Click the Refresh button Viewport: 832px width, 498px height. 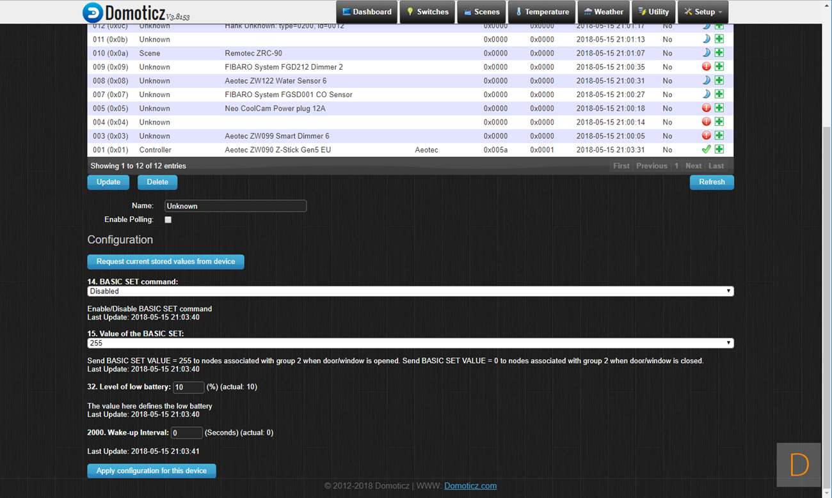point(712,182)
